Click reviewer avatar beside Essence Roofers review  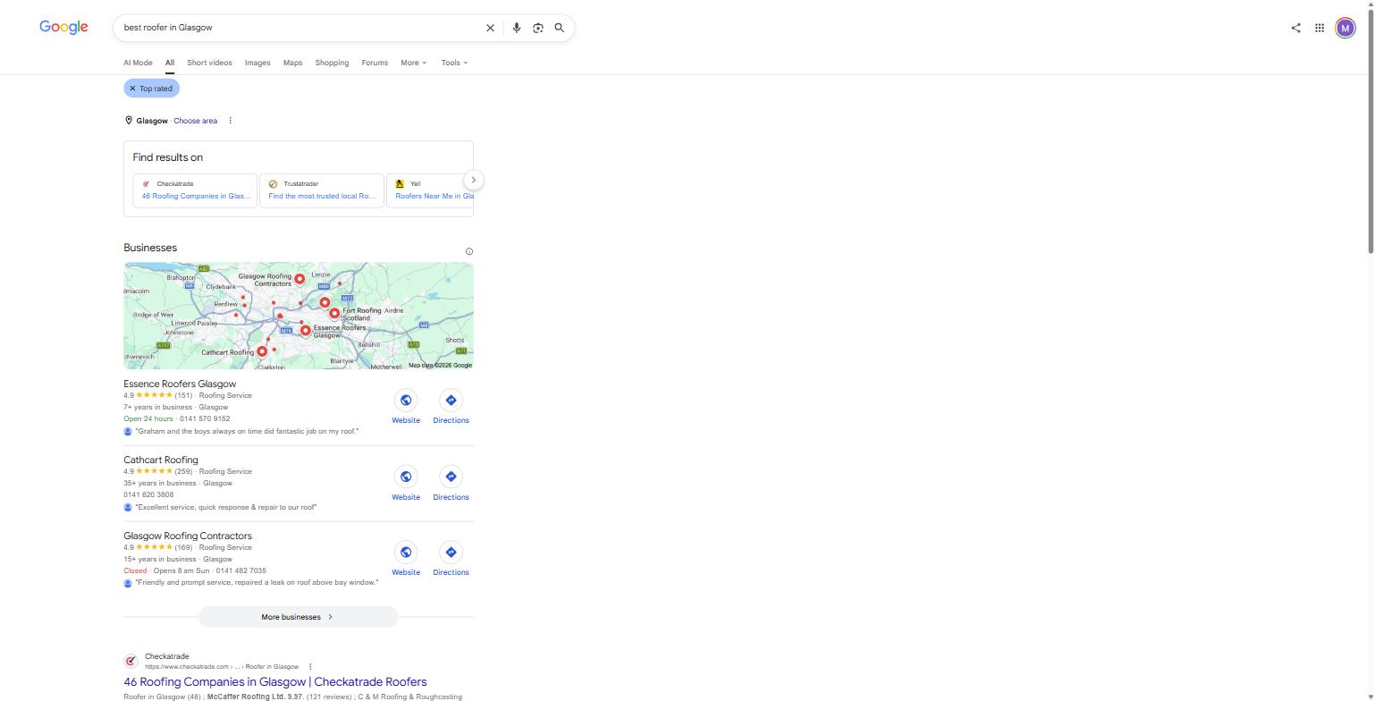click(x=128, y=431)
